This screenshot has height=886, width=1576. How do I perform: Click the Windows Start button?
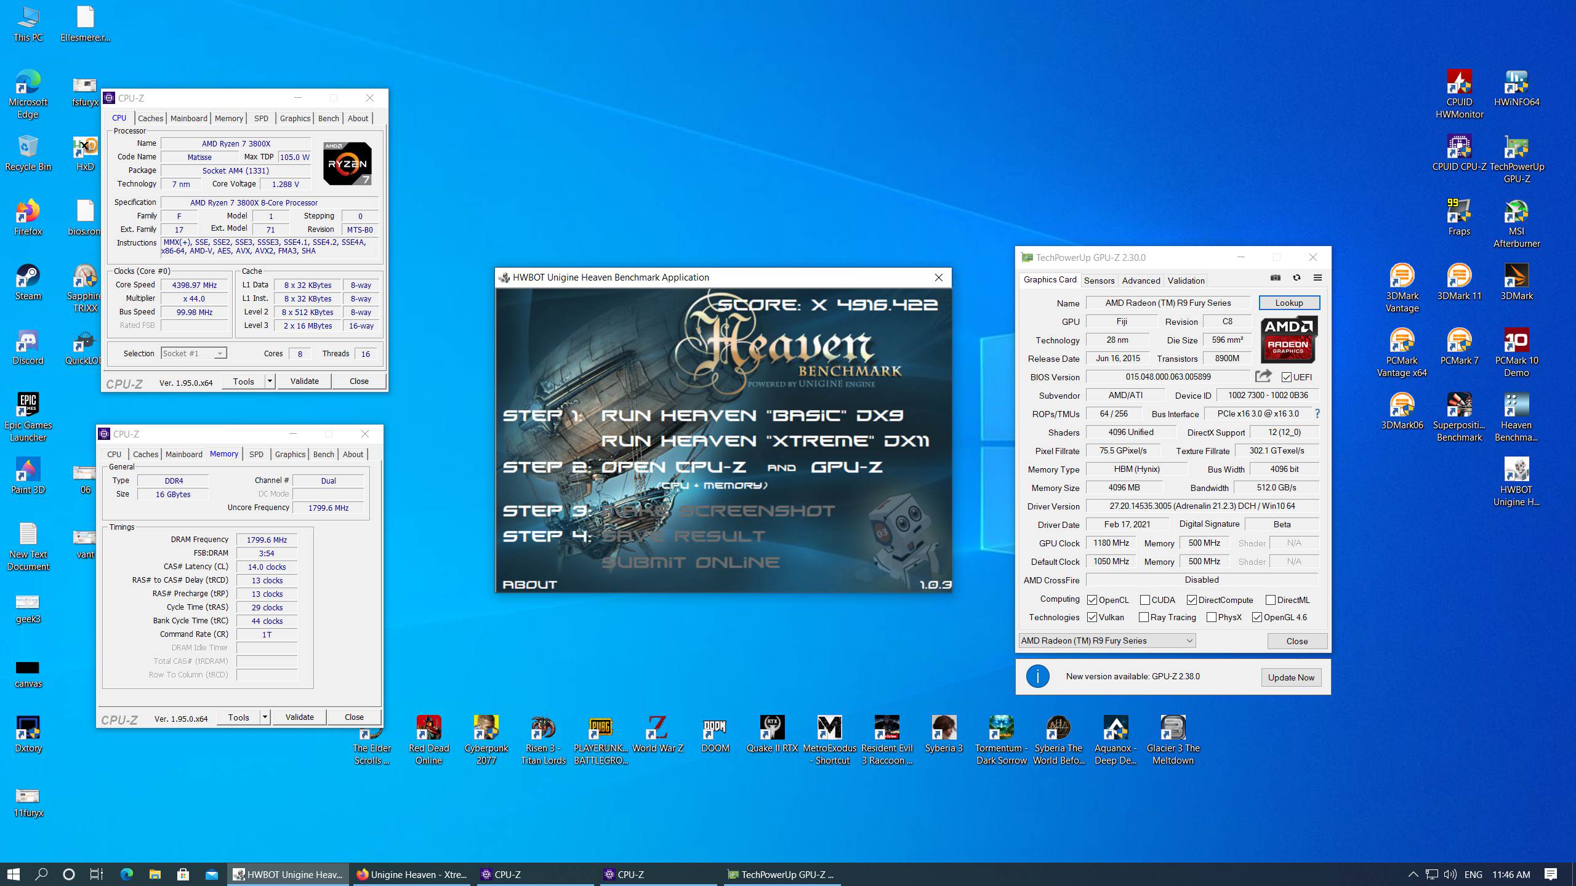pos(14,874)
